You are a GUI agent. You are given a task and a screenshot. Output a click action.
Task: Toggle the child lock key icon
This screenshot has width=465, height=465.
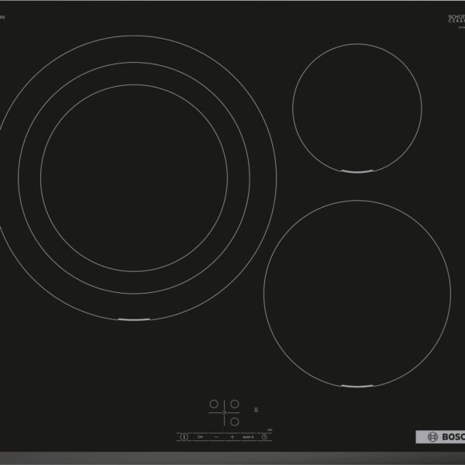200,436
